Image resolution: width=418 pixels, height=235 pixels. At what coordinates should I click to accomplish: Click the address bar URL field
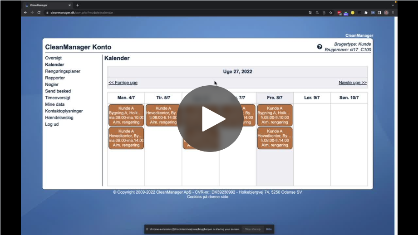pos(176,13)
